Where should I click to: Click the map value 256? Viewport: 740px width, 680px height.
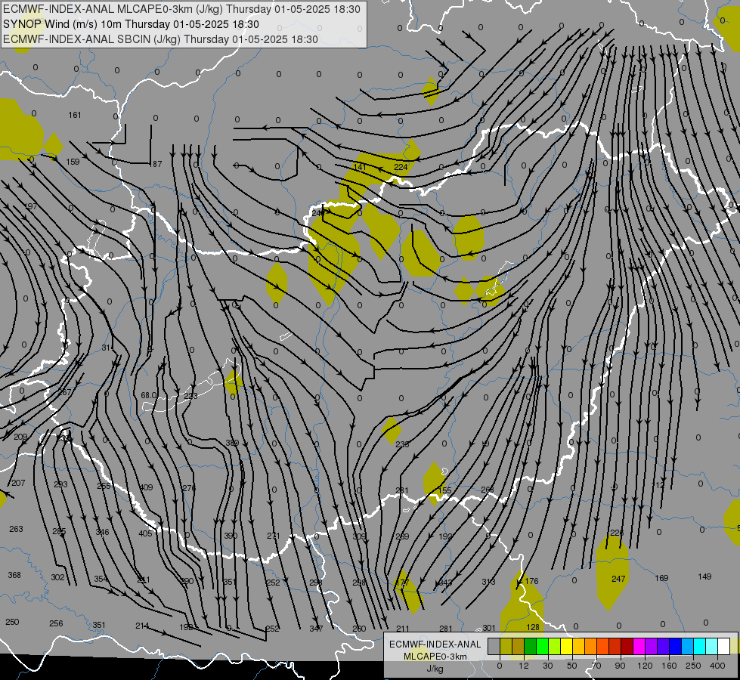coord(56,623)
